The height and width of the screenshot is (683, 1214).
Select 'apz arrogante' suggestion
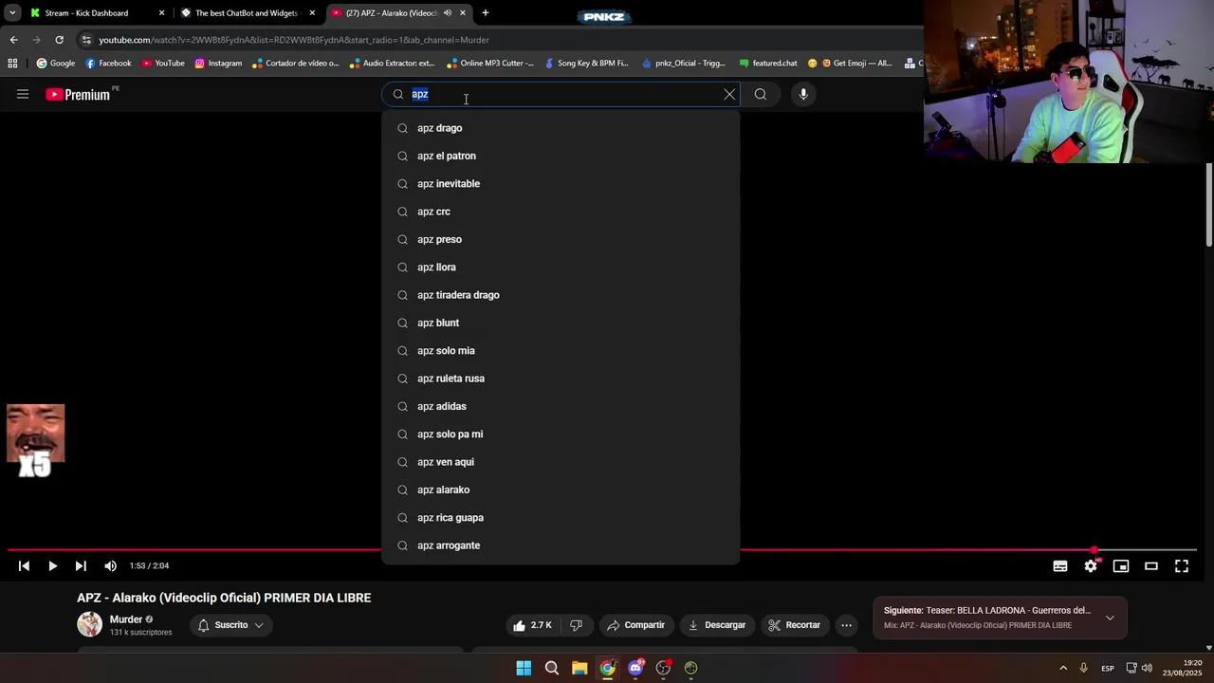click(561, 545)
